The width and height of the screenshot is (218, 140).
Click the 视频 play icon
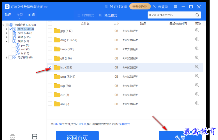pyautogui.click(x=14, y=41)
